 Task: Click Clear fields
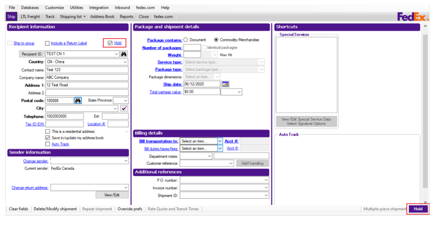pyautogui.click(x=18, y=209)
